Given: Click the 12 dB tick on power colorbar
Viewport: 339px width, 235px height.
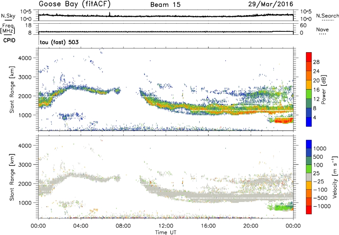Looking at the screenshot, I should (316, 99).
